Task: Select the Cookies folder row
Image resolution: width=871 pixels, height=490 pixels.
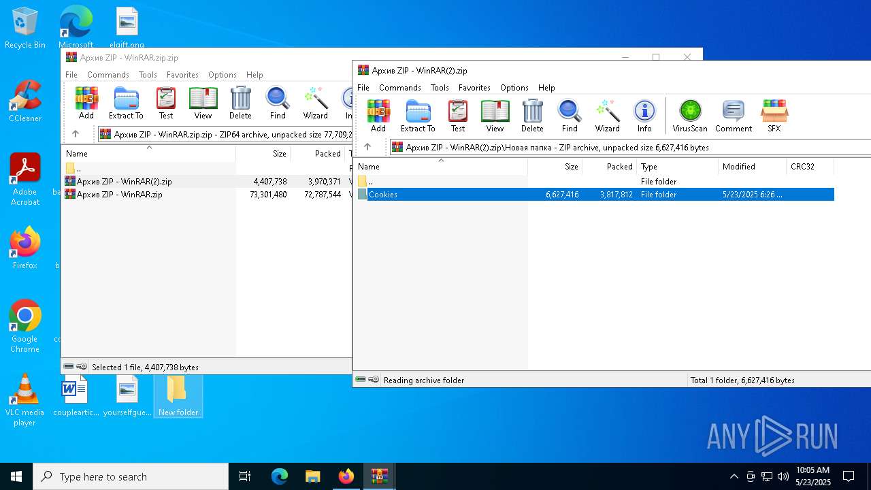Action: [595, 195]
